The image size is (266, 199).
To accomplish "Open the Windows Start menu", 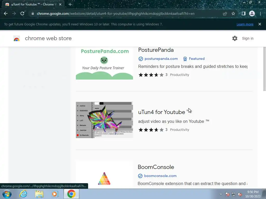I will 7,194.
